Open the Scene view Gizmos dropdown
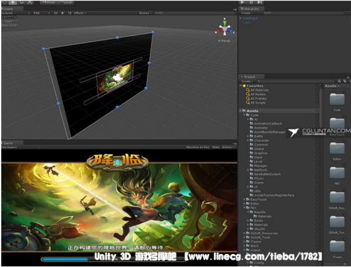This screenshot has width=351, height=267. 145,13
